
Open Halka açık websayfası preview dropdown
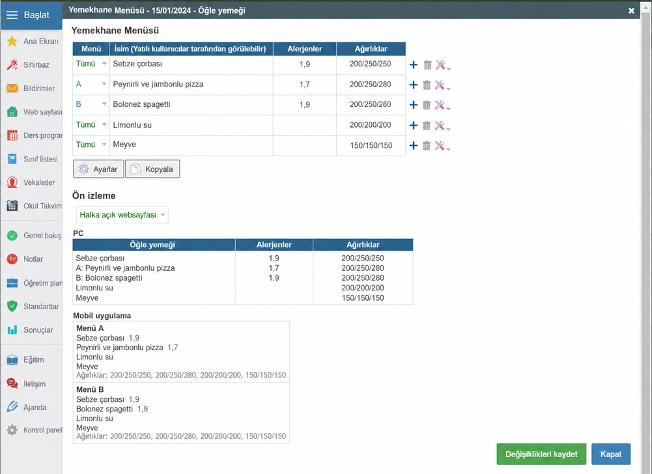pyautogui.click(x=122, y=215)
